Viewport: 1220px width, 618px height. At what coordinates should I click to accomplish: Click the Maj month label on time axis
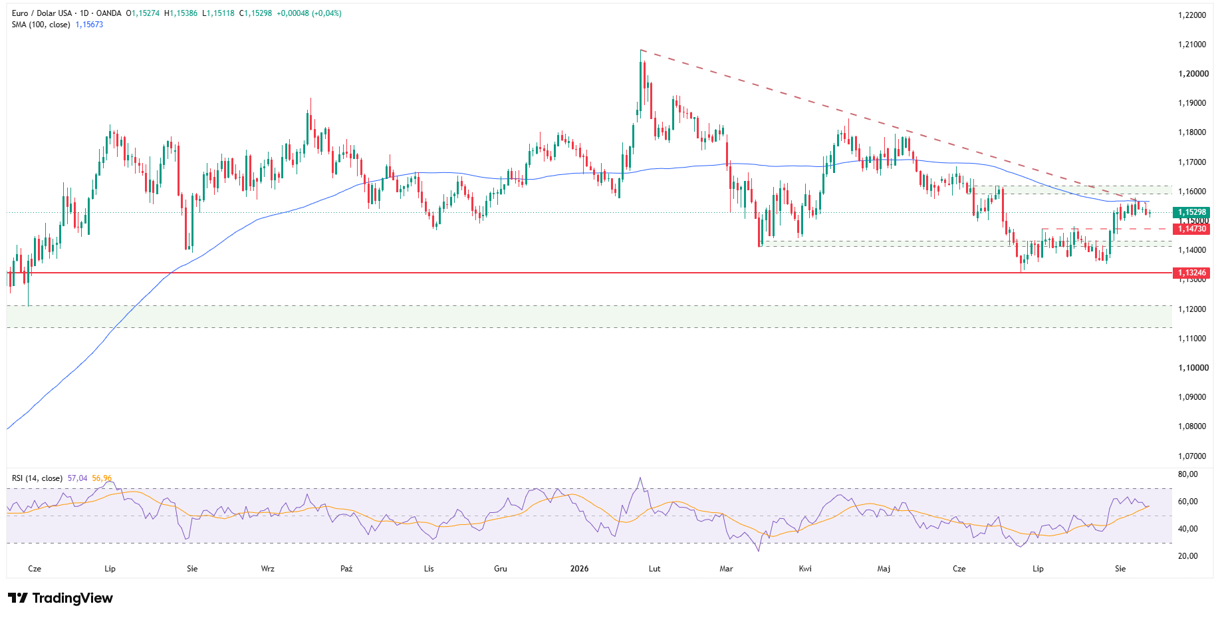pyautogui.click(x=884, y=569)
